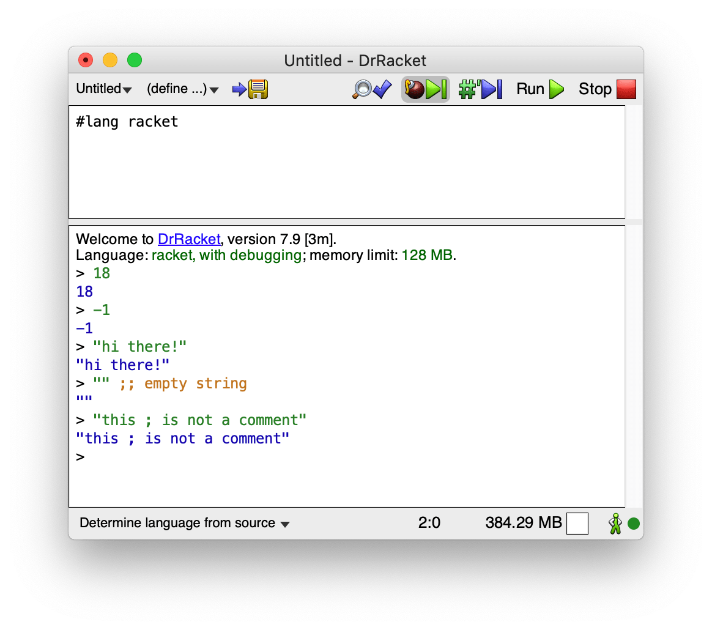
Task: Click the red Stop square icon
Action: [626, 89]
